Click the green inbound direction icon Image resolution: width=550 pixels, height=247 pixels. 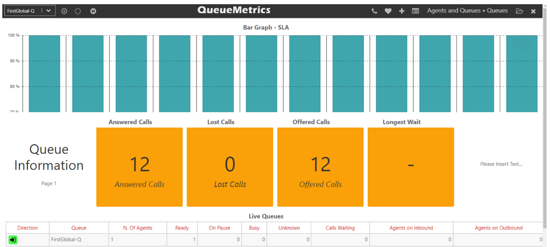point(13,240)
